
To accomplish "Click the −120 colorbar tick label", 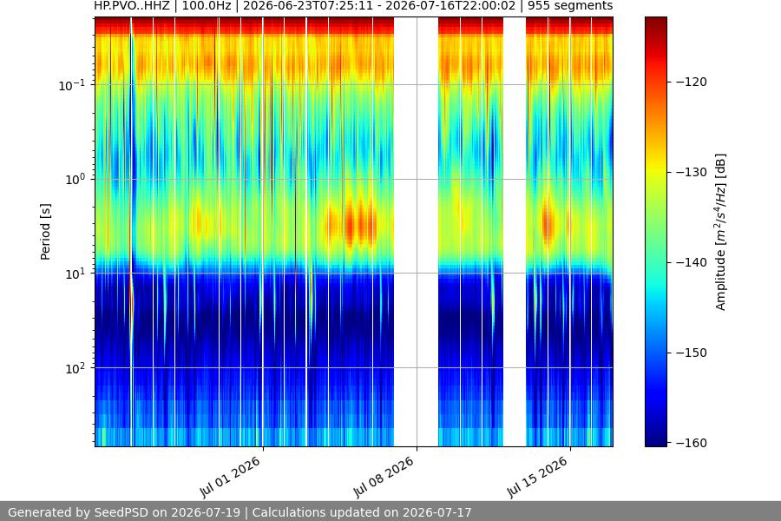I will tap(692, 82).
